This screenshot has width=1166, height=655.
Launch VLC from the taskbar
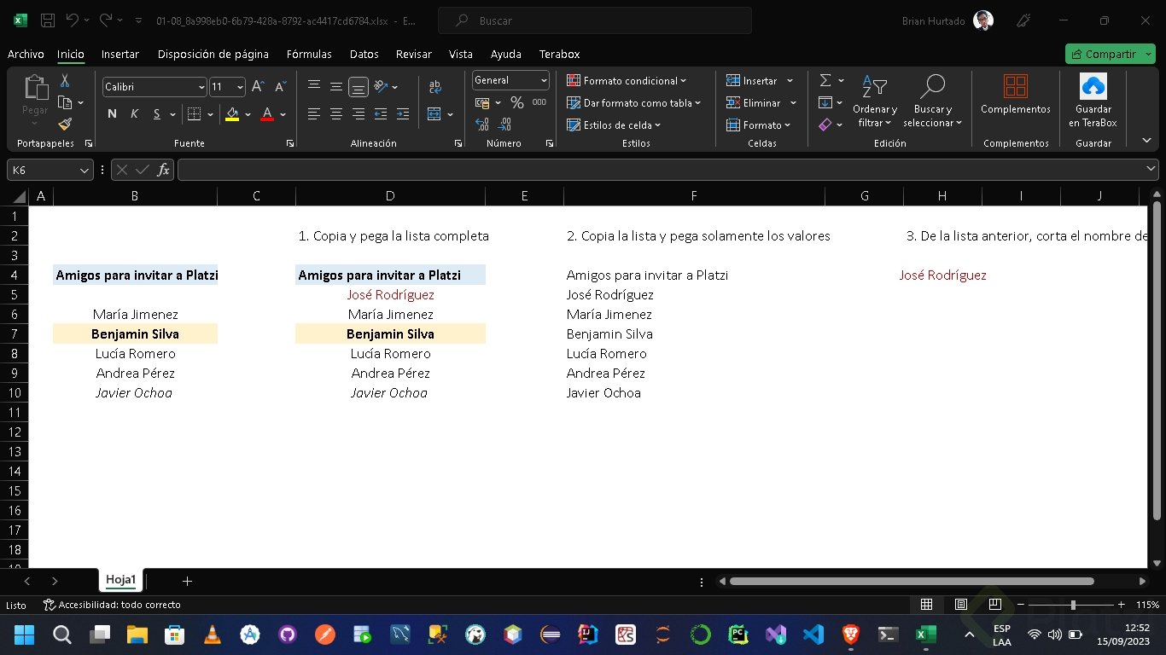pos(213,635)
